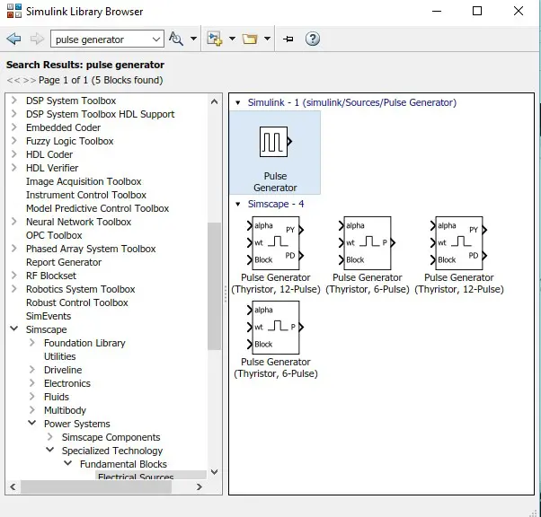The image size is (541, 517).
Task: Click the search binoculars icon
Action: pyautogui.click(x=175, y=39)
